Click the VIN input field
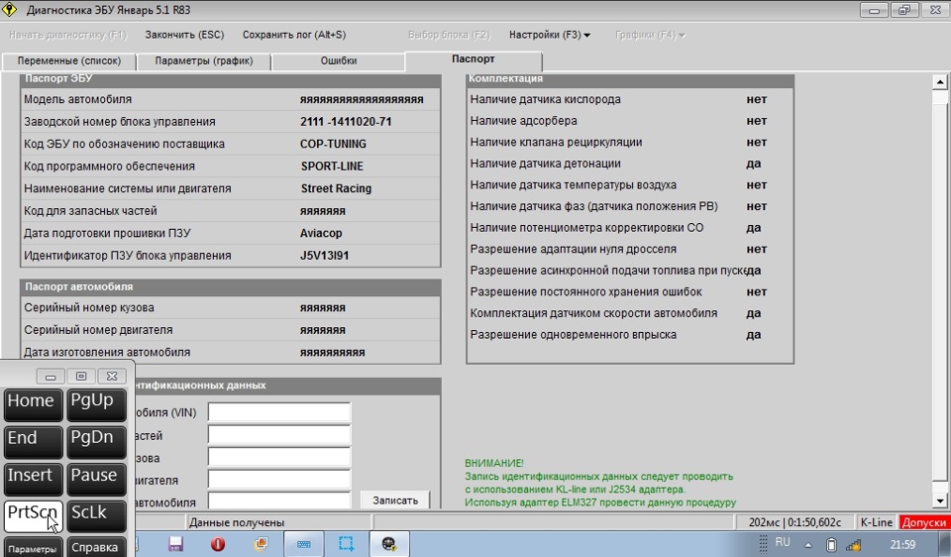This screenshot has width=951, height=557. pyautogui.click(x=279, y=412)
